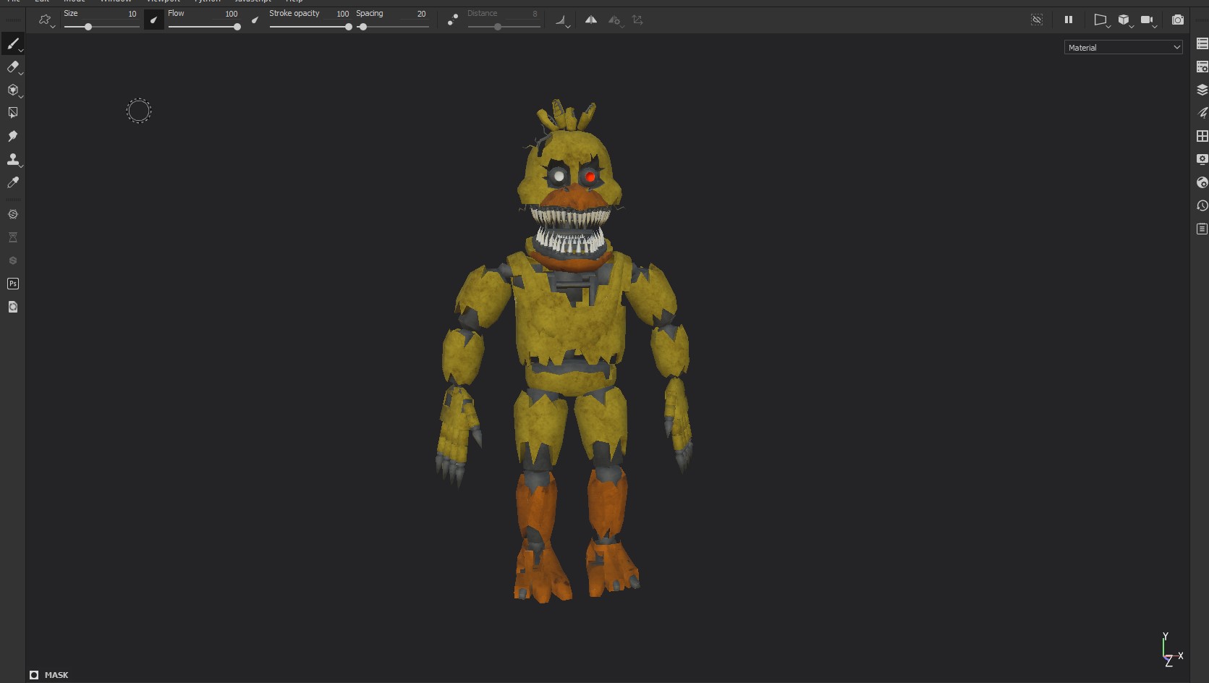Export to Photoshop with Ps icon
This screenshot has width=1209, height=683.
tap(12, 284)
